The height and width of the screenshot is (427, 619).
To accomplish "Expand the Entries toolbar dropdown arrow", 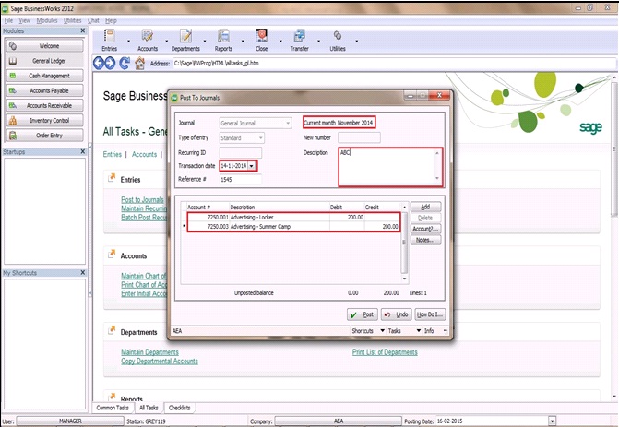I will coord(129,41).
